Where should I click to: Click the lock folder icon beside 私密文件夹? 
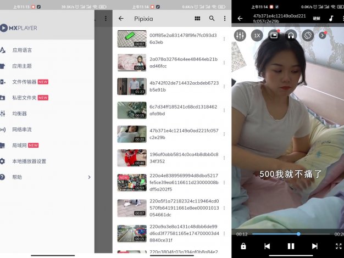click(2, 98)
